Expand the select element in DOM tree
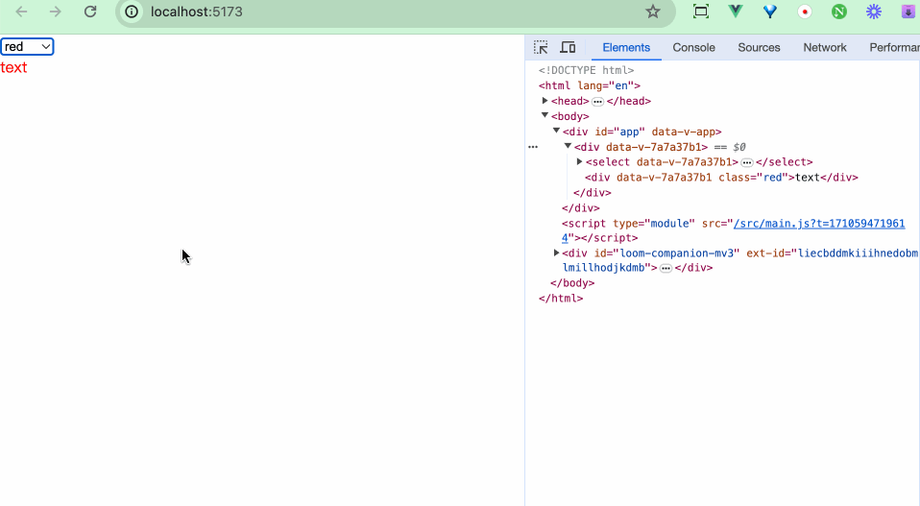920x506 pixels. (580, 162)
